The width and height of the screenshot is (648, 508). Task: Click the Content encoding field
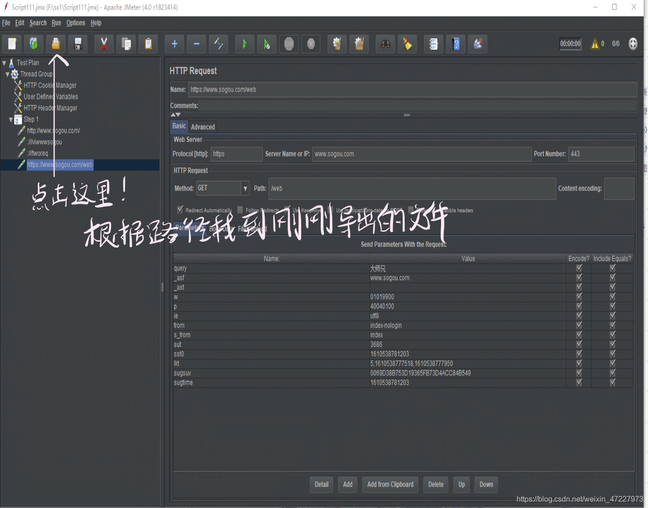click(619, 188)
